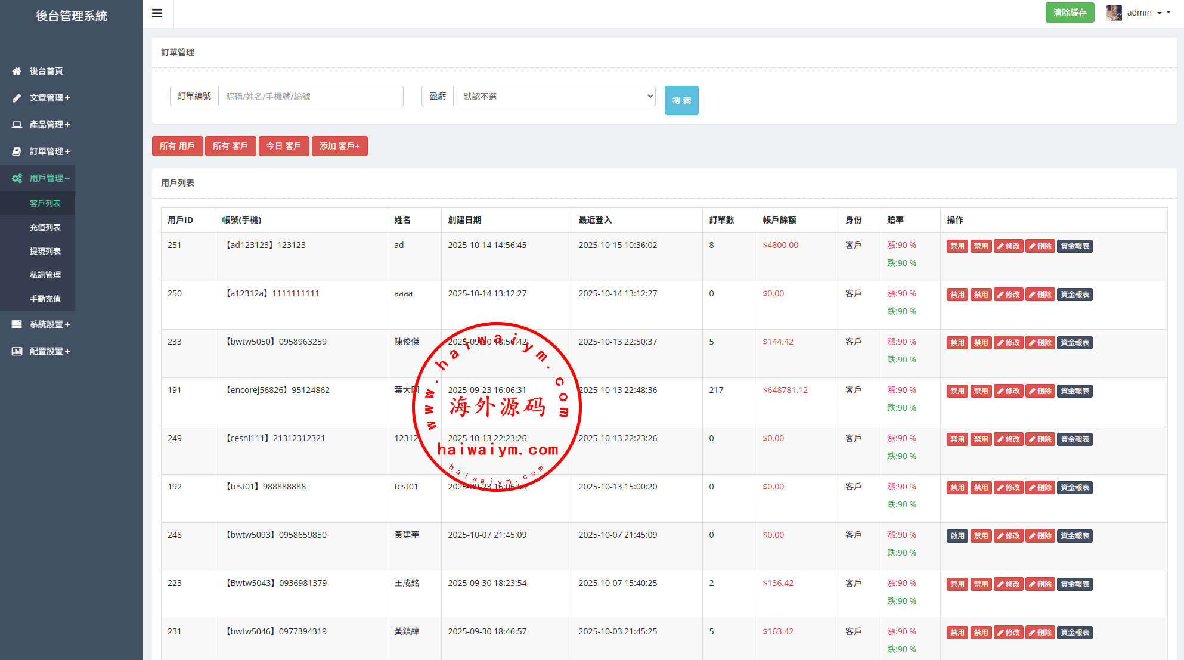Click the green 清除緩存 button

click(x=1070, y=13)
